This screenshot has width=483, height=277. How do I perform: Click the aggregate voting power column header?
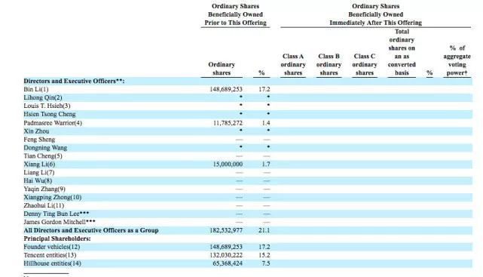[457, 60]
